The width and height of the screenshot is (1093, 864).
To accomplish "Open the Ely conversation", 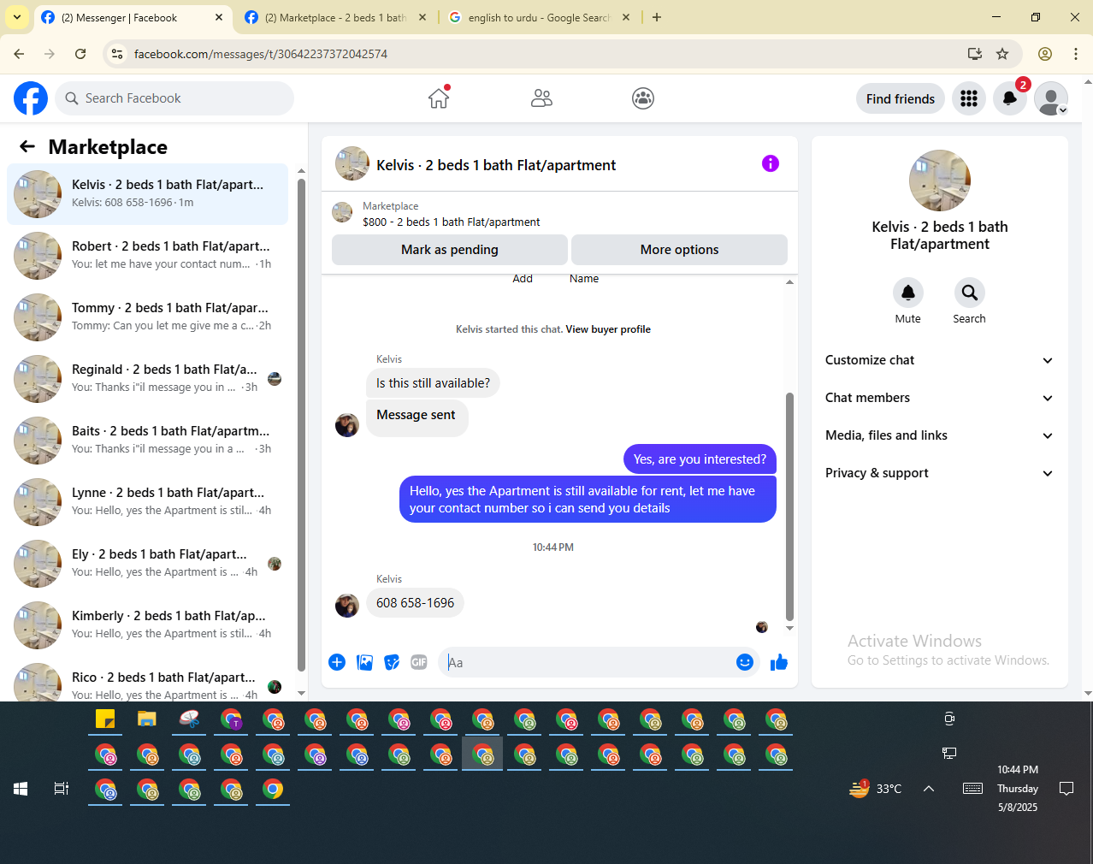I will pyautogui.click(x=148, y=564).
